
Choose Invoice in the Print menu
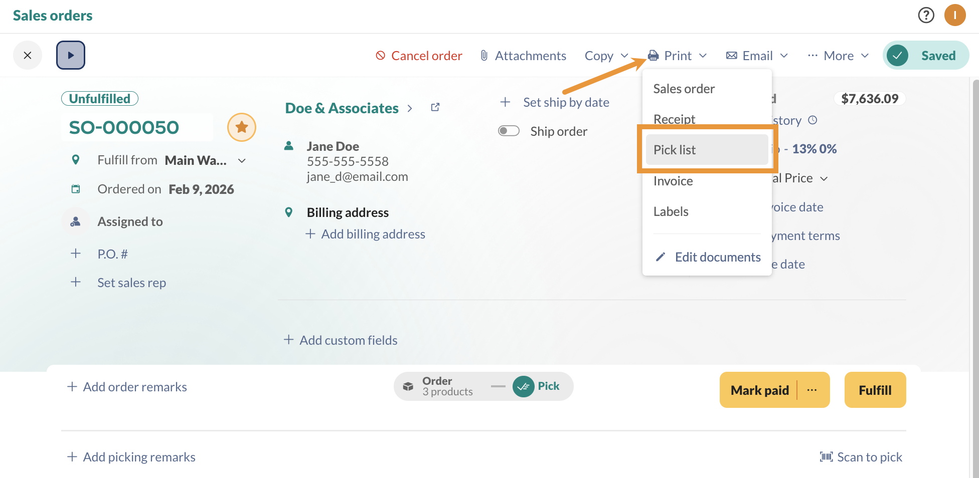pos(673,180)
